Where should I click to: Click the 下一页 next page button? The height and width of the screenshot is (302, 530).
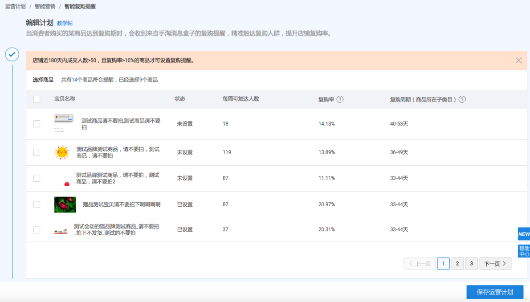pyautogui.click(x=495, y=263)
